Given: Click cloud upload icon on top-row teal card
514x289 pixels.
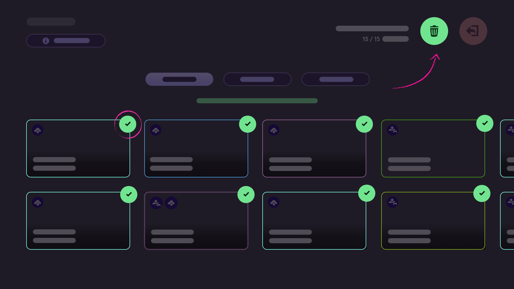Looking at the screenshot, I should pos(38,130).
